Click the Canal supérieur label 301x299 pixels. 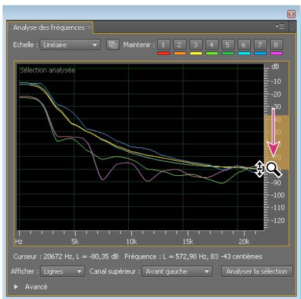(114, 271)
